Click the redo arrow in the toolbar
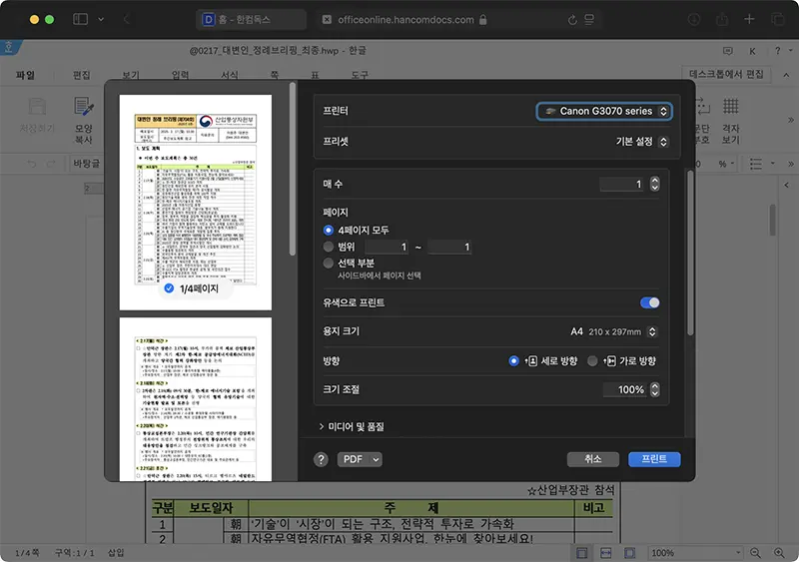The height and width of the screenshot is (562, 799). [x=51, y=164]
